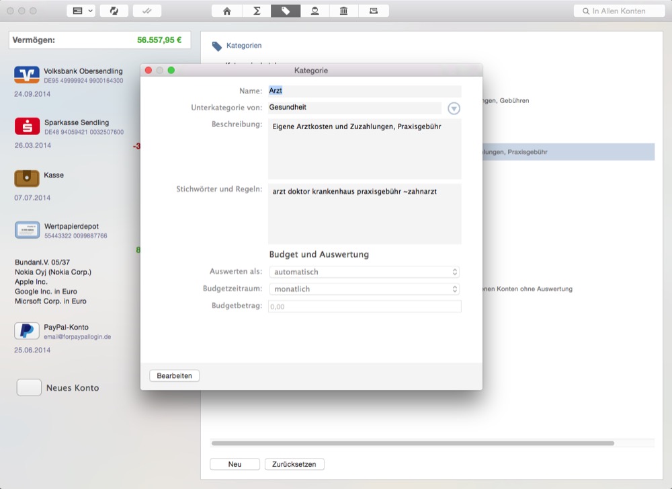The width and height of the screenshot is (672, 489).
Task: Open the Auswerten als dropdown
Action: point(364,272)
